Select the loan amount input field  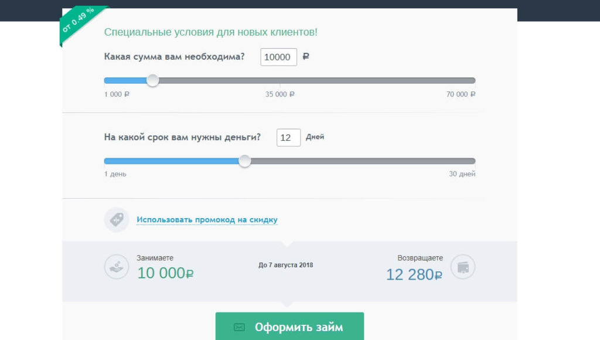[x=278, y=57]
